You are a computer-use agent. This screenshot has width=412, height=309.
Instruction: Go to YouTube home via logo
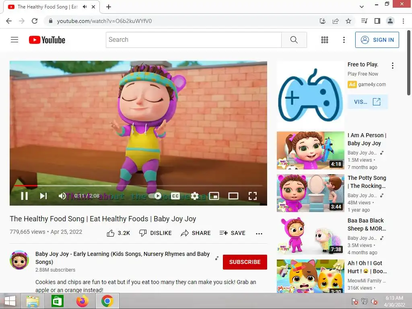[x=47, y=40]
